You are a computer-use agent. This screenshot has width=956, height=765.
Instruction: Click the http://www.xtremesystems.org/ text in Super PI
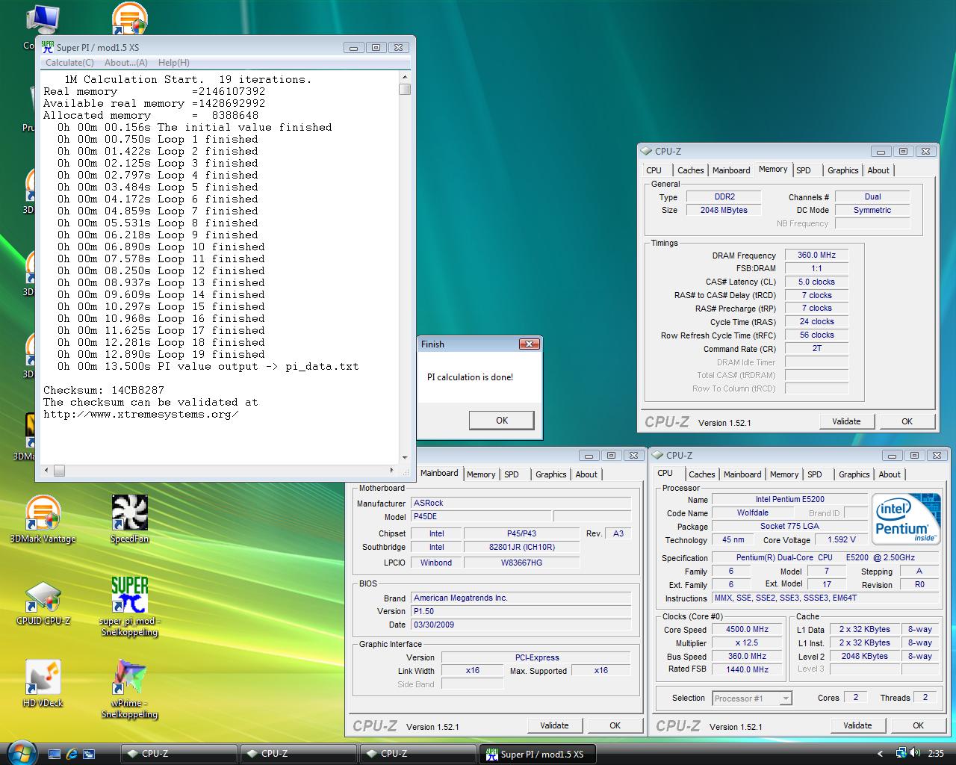[141, 414]
